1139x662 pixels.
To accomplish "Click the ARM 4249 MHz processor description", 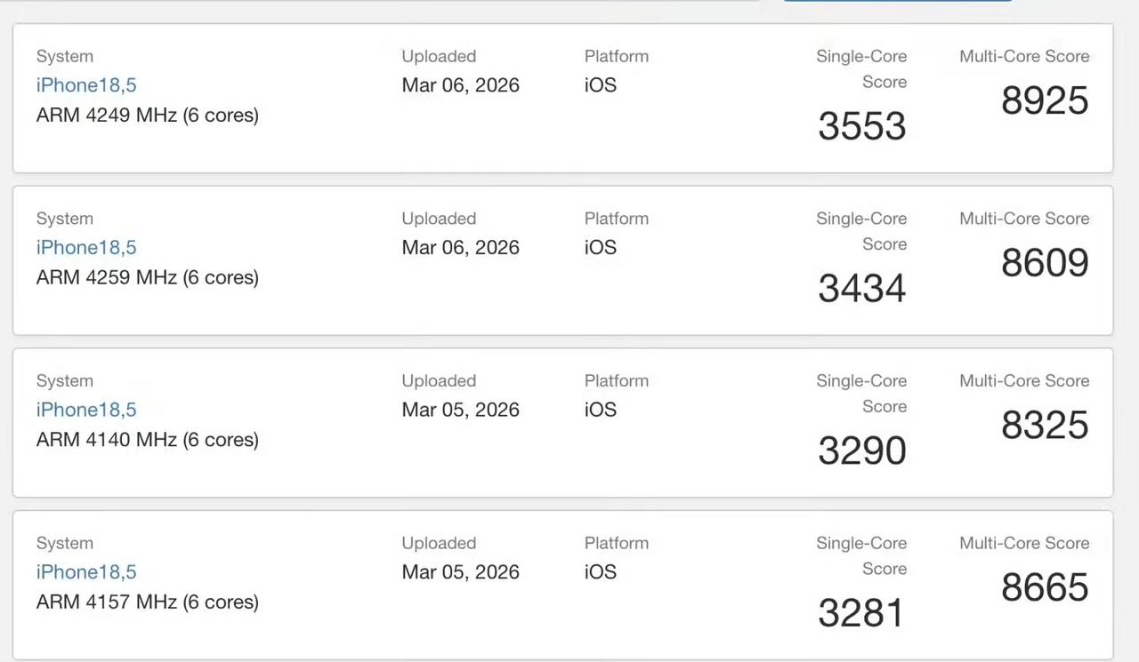I will [x=147, y=115].
